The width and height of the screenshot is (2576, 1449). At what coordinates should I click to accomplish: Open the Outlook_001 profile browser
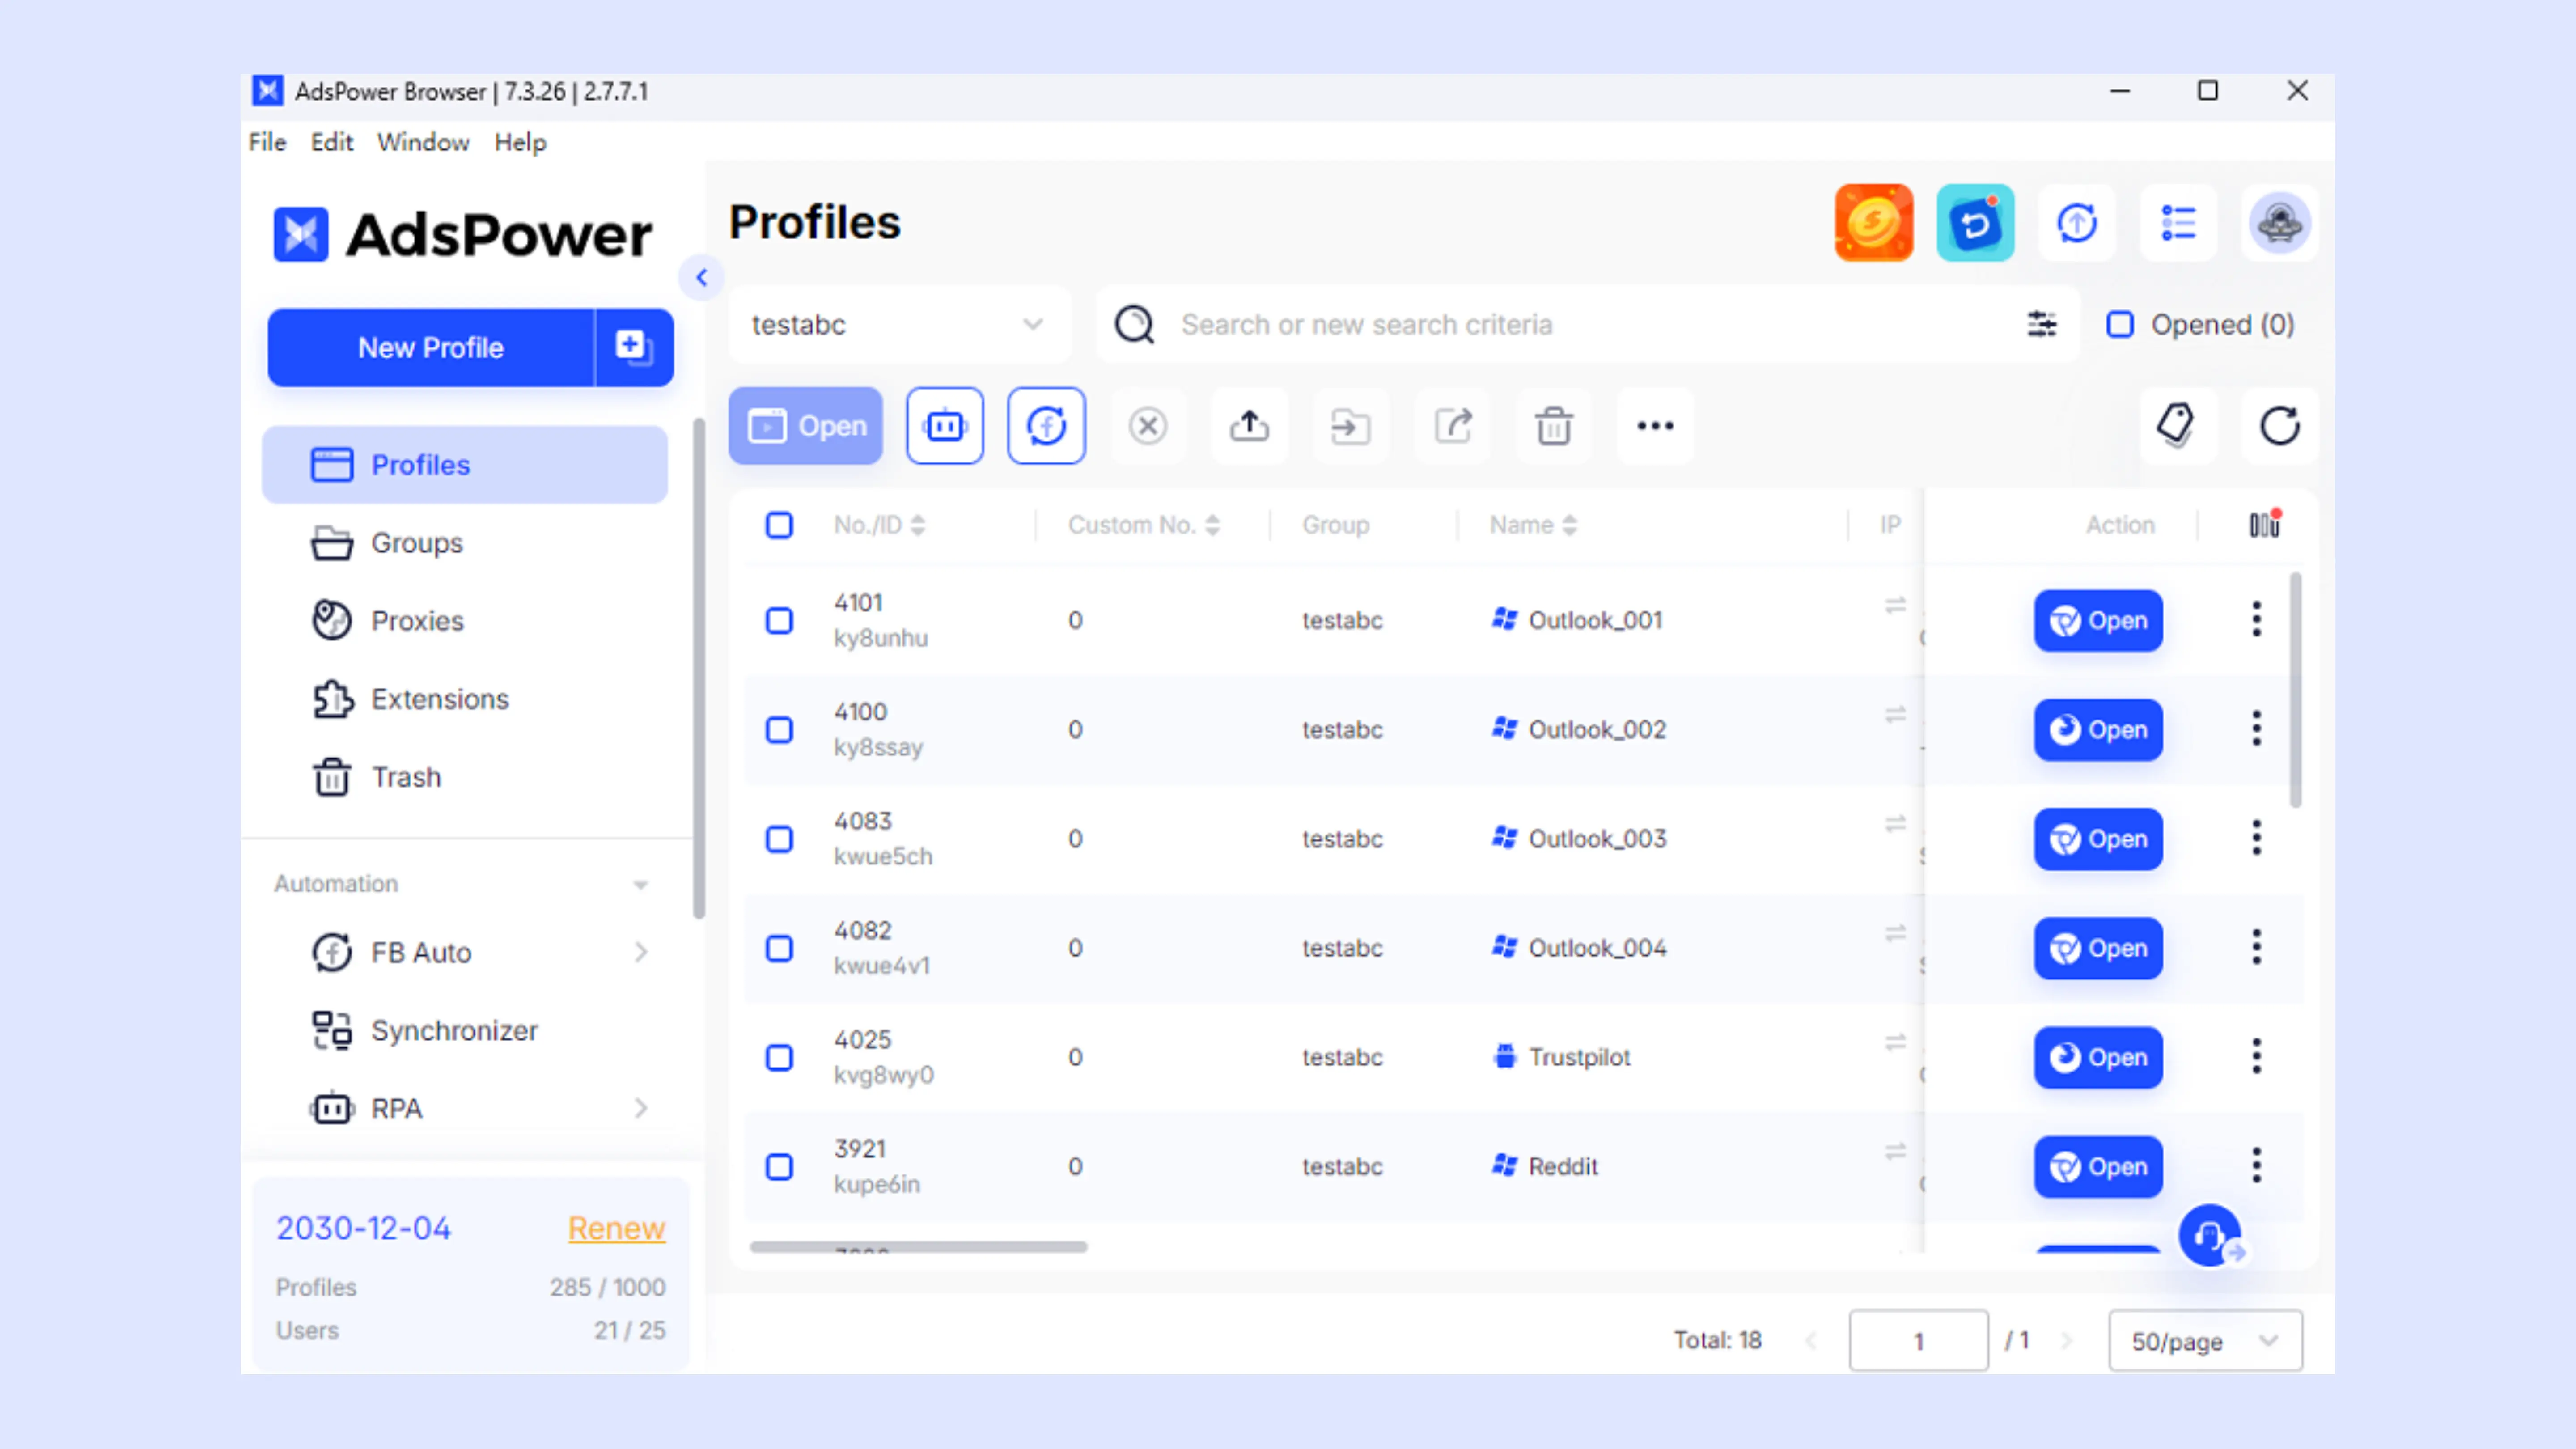(x=2098, y=621)
